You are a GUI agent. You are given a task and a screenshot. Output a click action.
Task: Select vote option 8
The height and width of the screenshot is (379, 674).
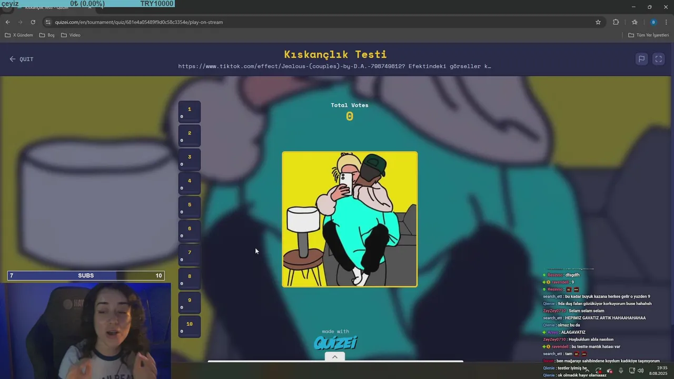click(190, 278)
